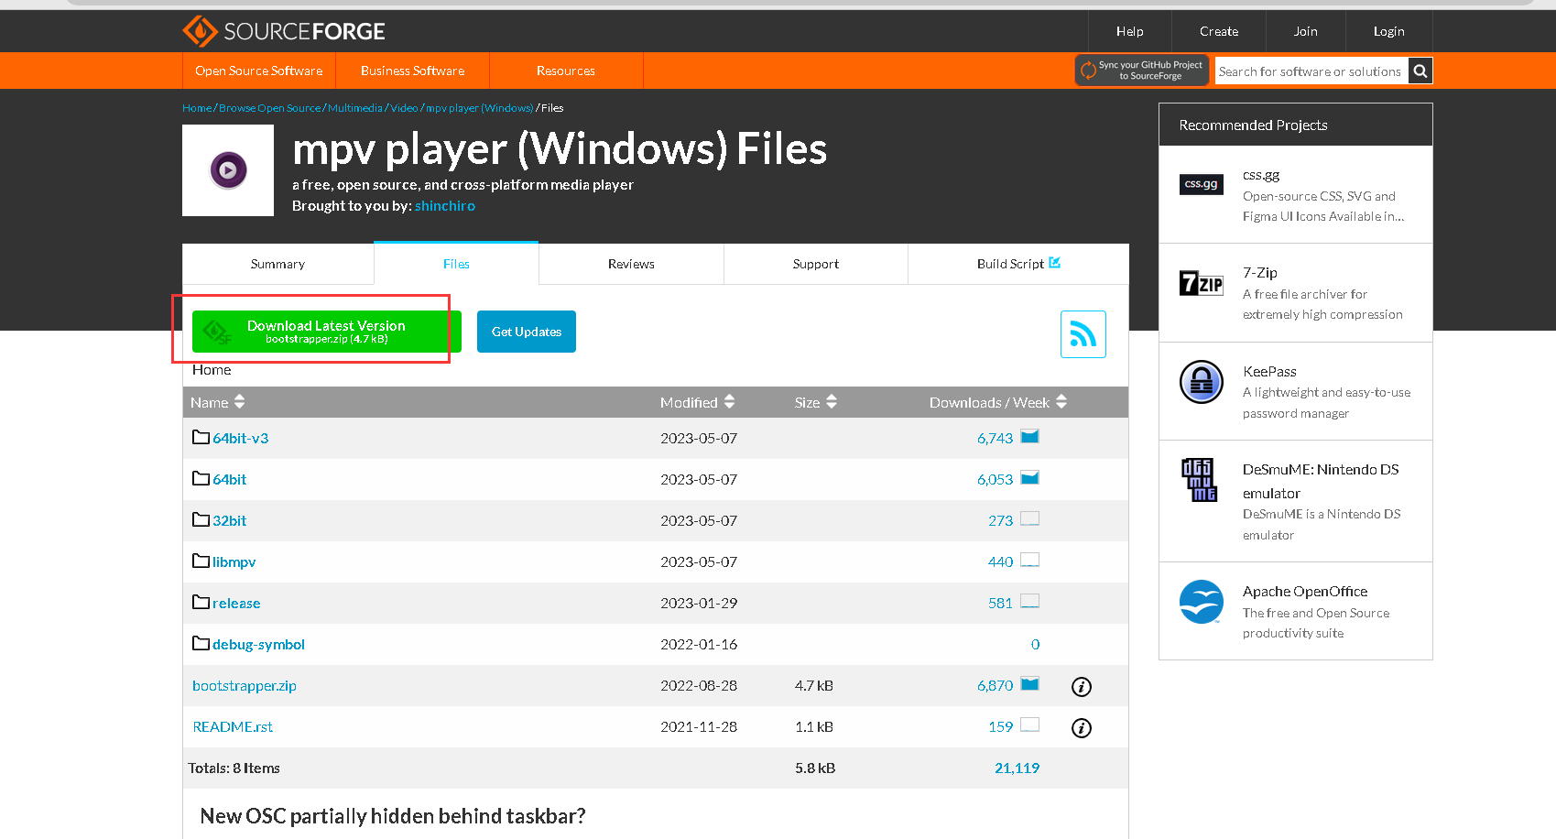Click the search magnifier icon
1556x839 pixels.
point(1420,71)
